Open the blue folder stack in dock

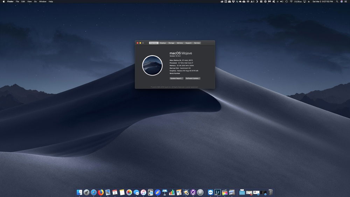242,192
